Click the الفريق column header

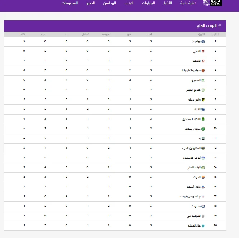(x=201, y=34)
